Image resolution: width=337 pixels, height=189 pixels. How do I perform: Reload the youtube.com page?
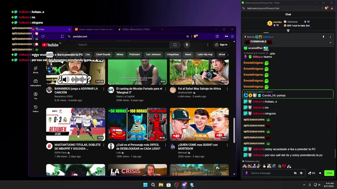pyautogui.click(x=43, y=36)
